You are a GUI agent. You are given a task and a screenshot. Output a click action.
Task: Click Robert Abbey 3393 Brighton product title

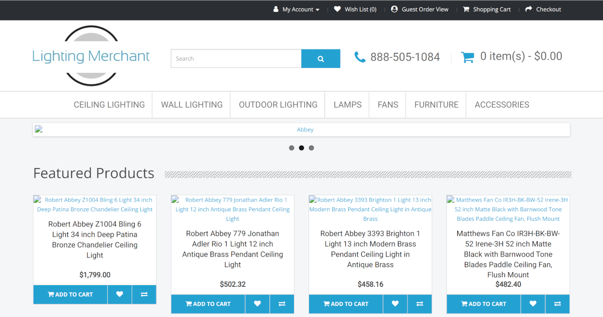pos(370,249)
